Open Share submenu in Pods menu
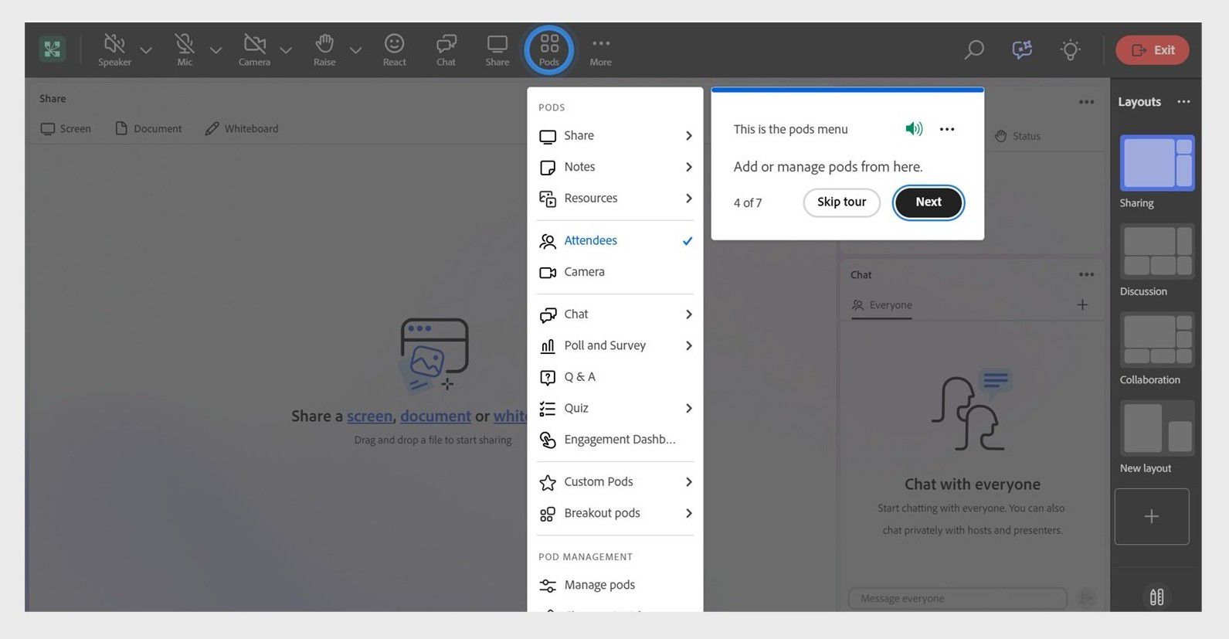This screenshot has height=639, width=1229. (x=616, y=136)
